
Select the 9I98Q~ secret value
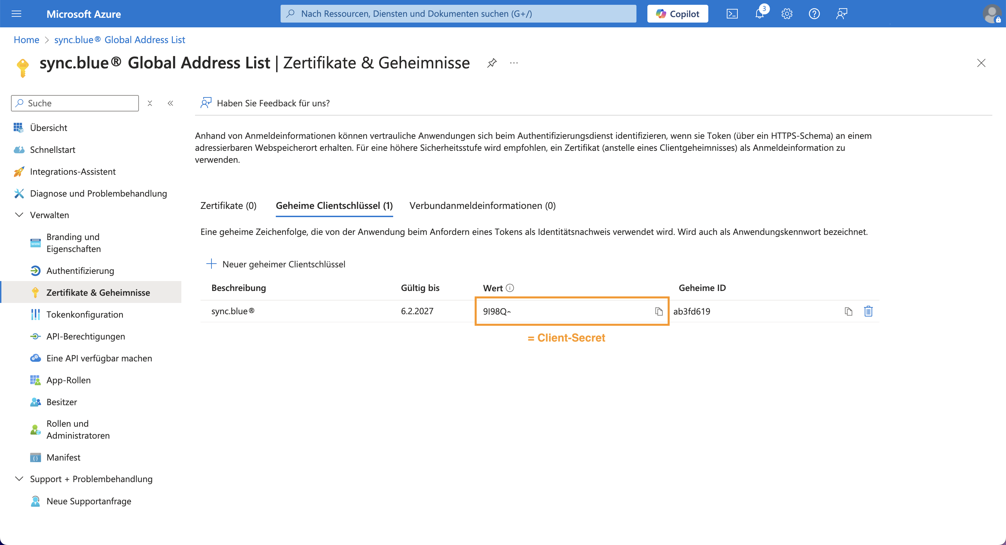point(497,311)
